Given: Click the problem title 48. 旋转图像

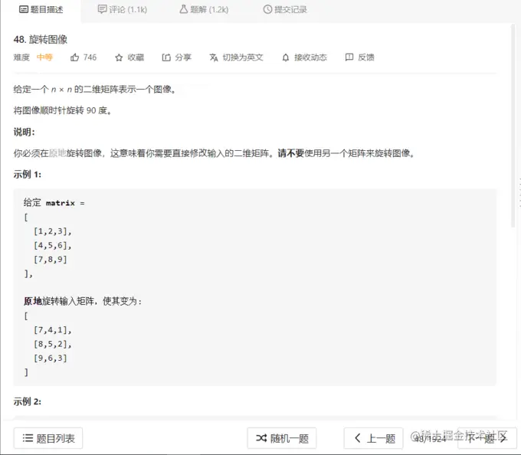Looking at the screenshot, I should (40, 40).
